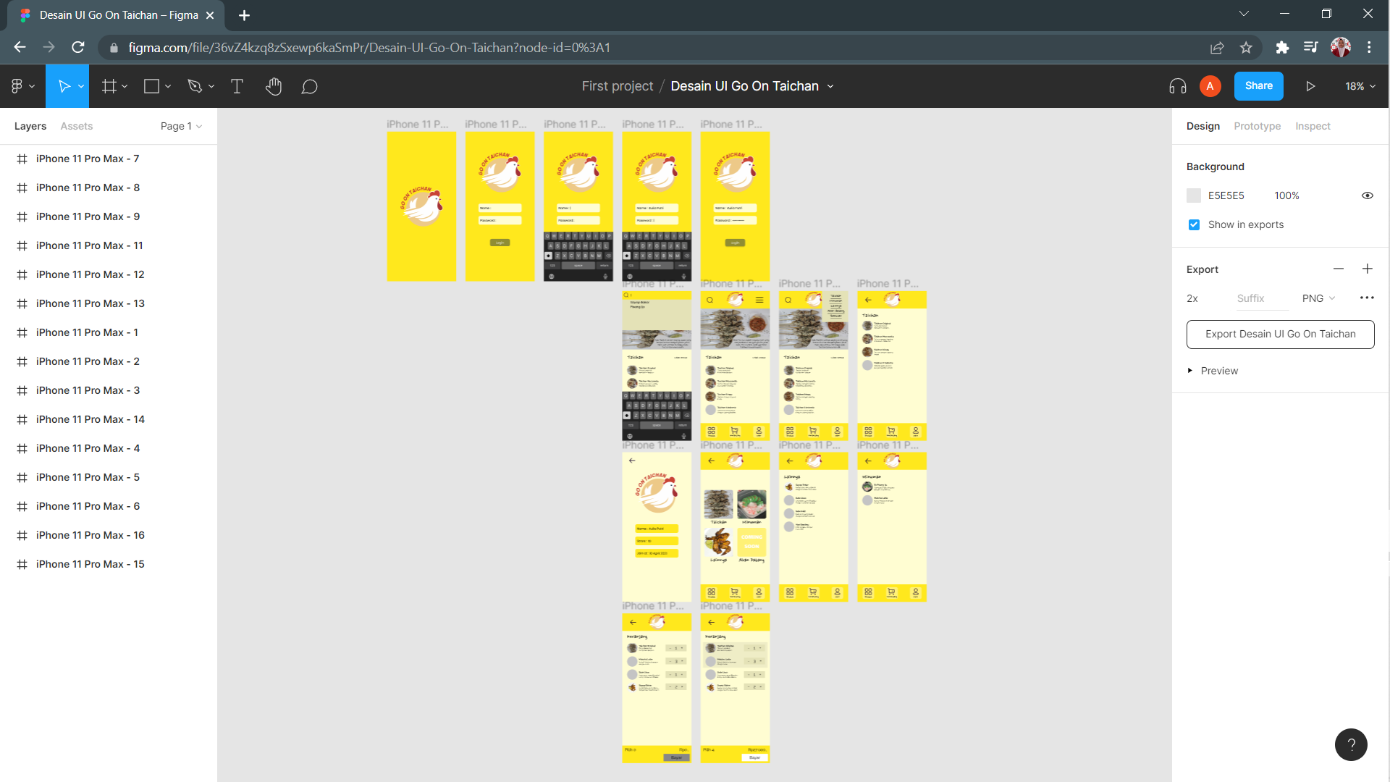
Task: Switch to the Assets tab
Action: [76, 126]
